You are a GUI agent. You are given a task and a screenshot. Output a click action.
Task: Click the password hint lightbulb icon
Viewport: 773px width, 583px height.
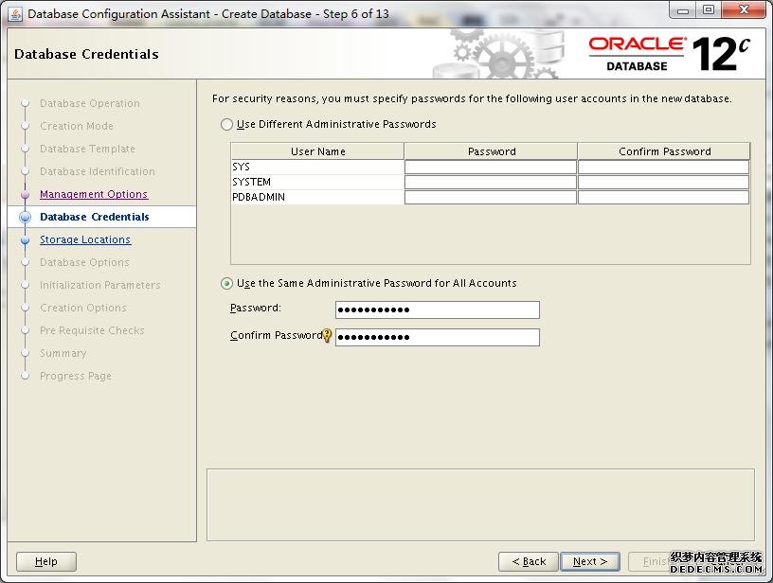[328, 336]
